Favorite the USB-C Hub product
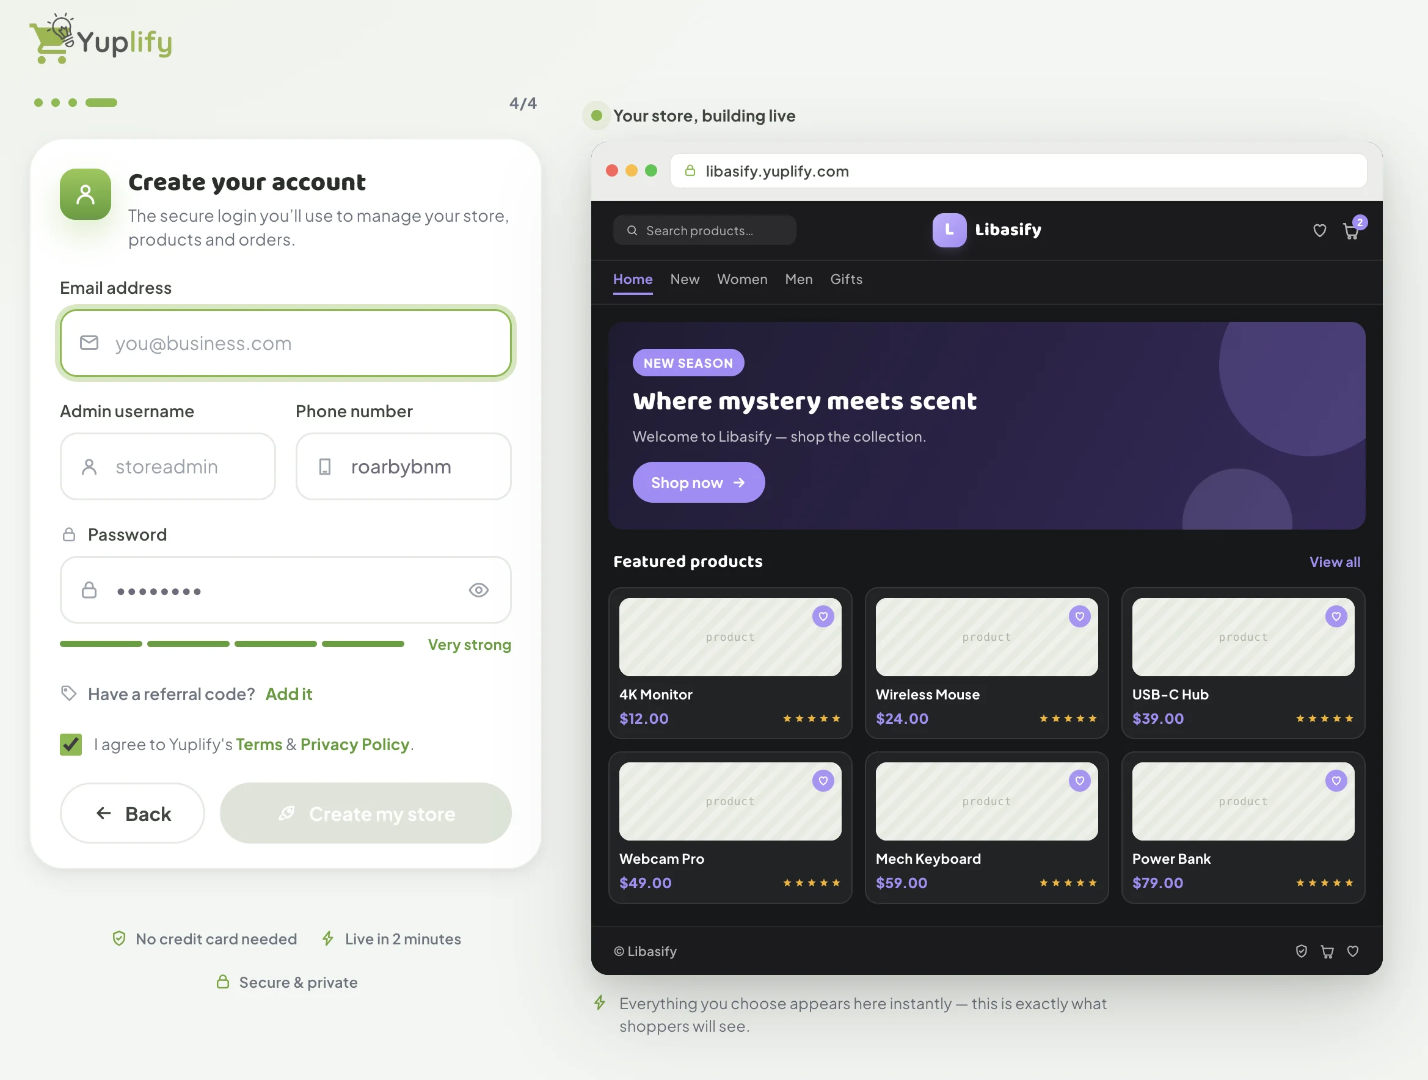Viewport: 1428px width, 1080px height. coord(1336,616)
